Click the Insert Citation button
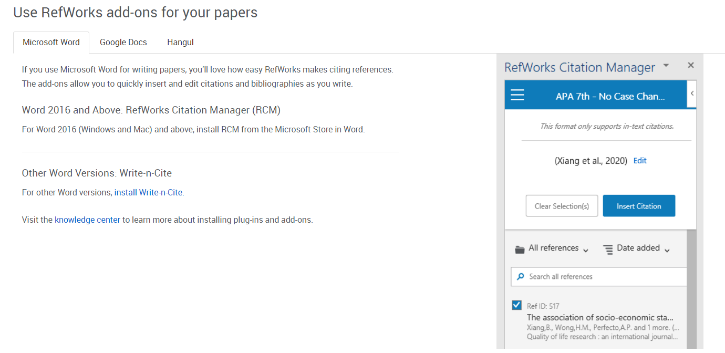Screen dimensions: 725x353 pos(639,206)
